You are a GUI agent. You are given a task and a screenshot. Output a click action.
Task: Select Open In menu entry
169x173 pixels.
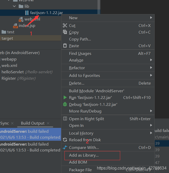click(108, 126)
